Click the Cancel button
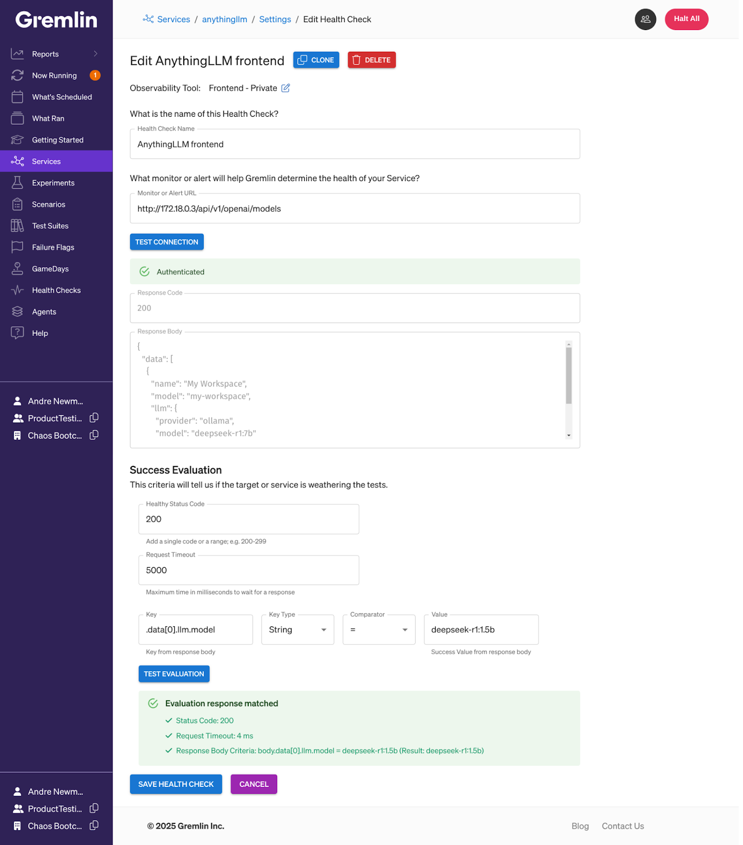 tap(254, 784)
